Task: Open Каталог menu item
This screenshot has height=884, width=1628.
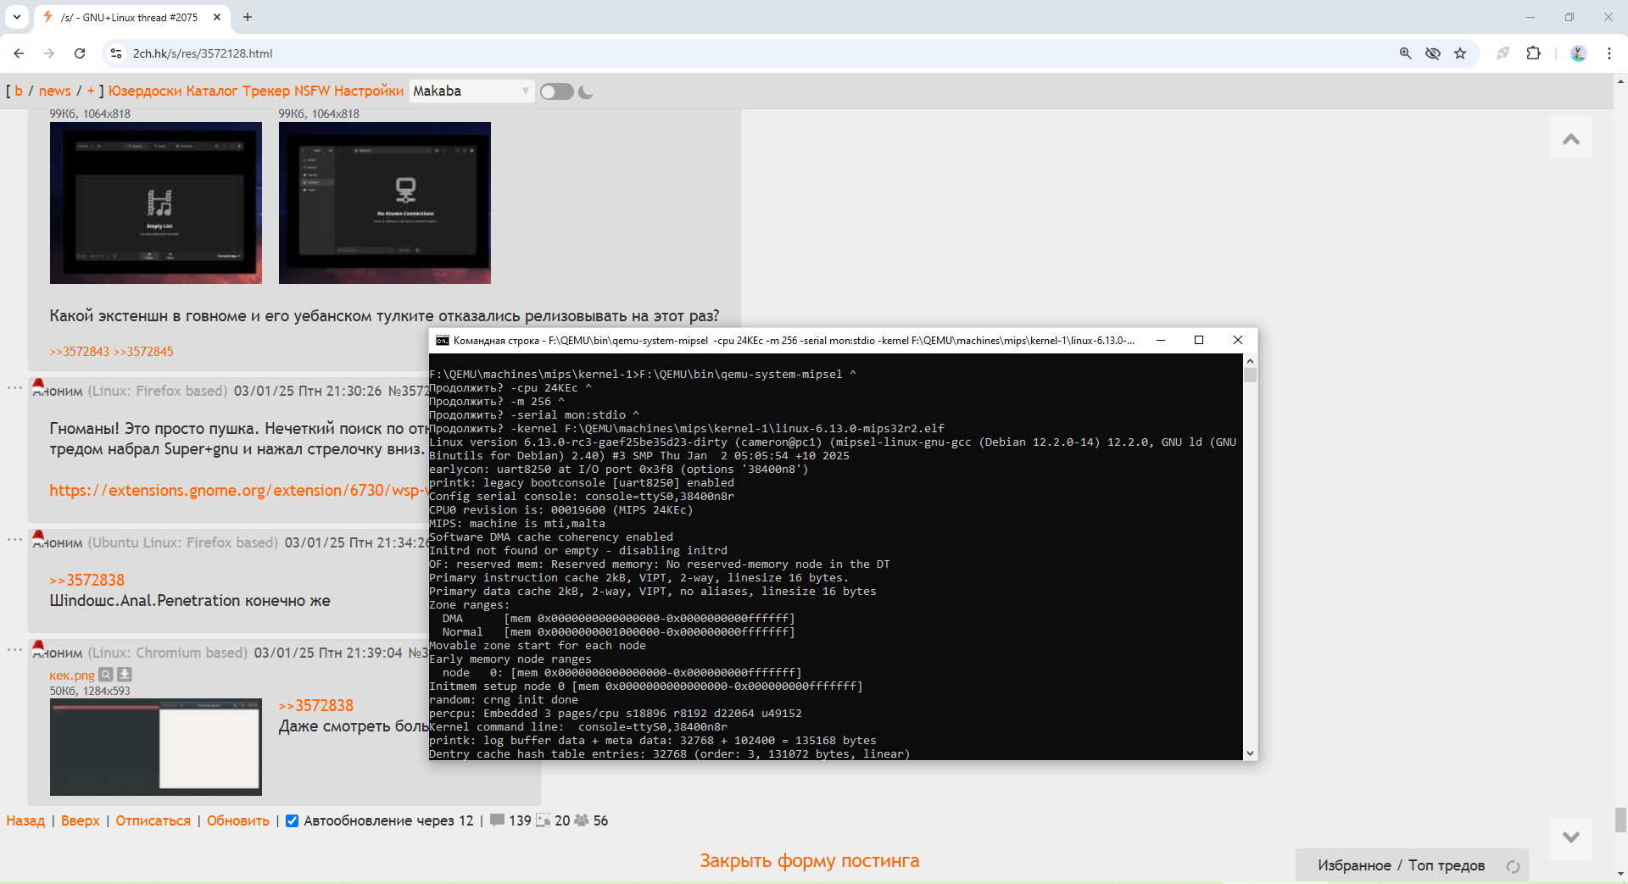Action: [212, 91]
